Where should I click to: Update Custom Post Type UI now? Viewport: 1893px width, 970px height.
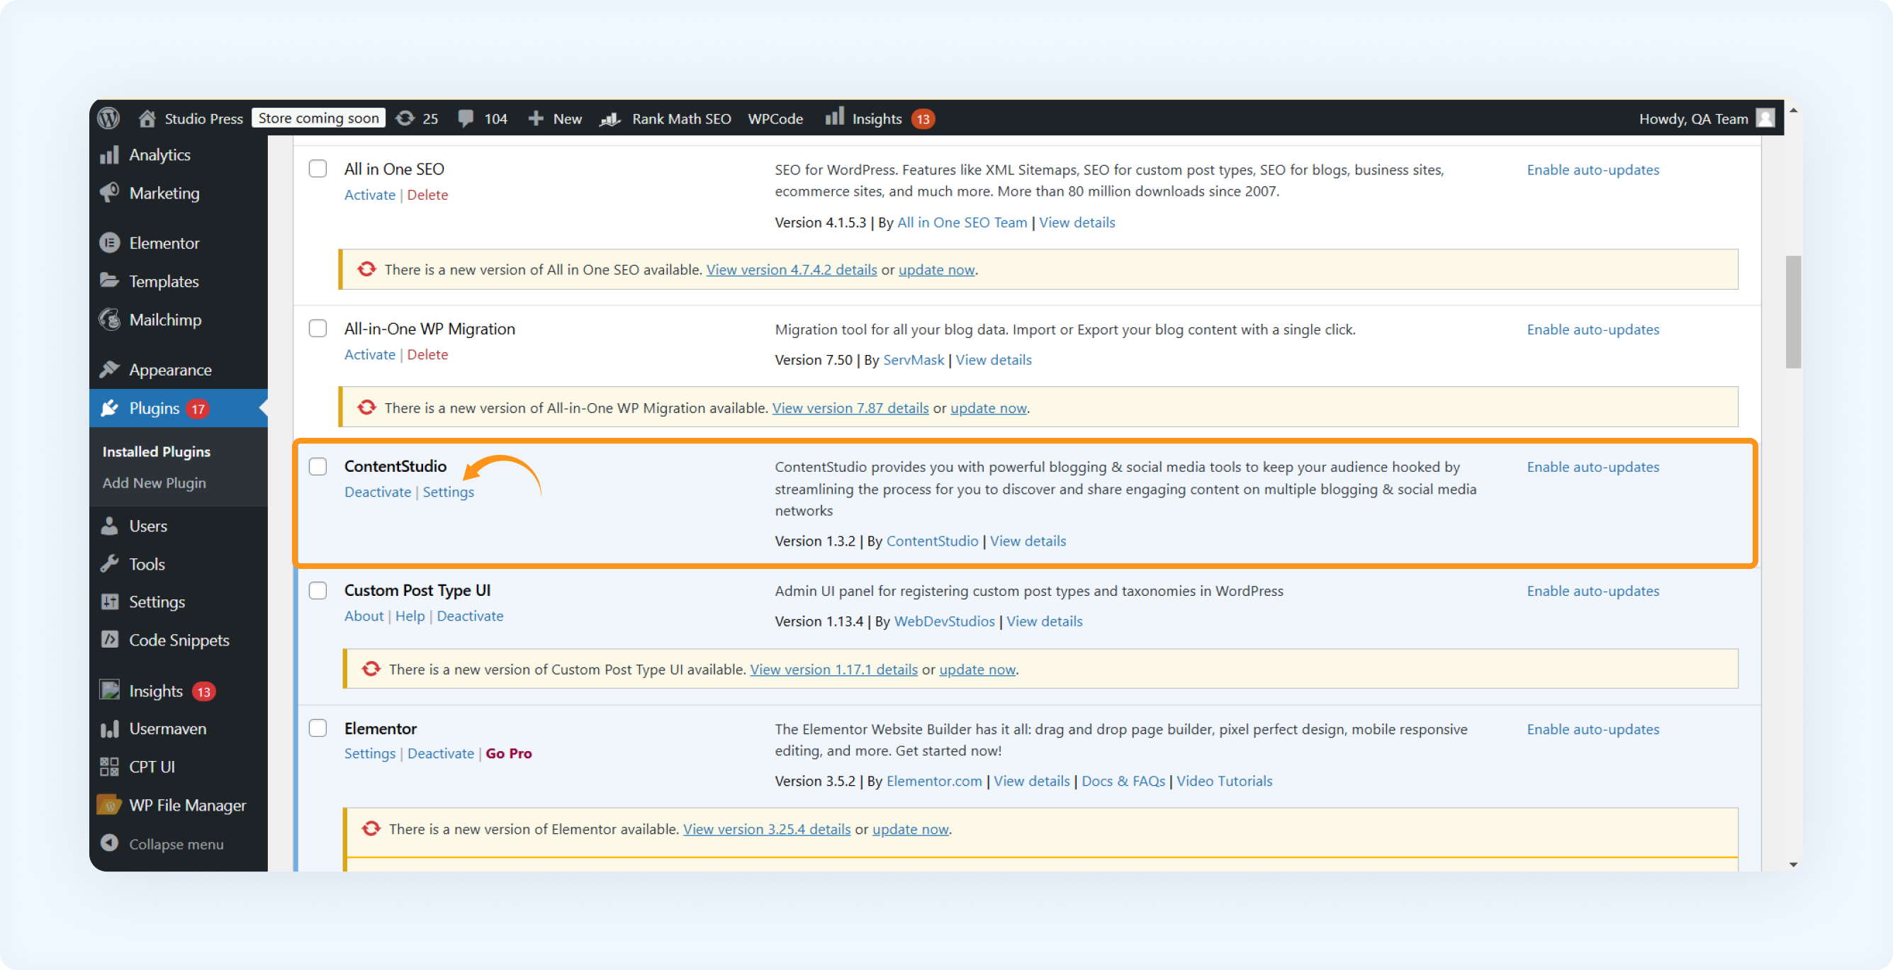tap(977, 670)
